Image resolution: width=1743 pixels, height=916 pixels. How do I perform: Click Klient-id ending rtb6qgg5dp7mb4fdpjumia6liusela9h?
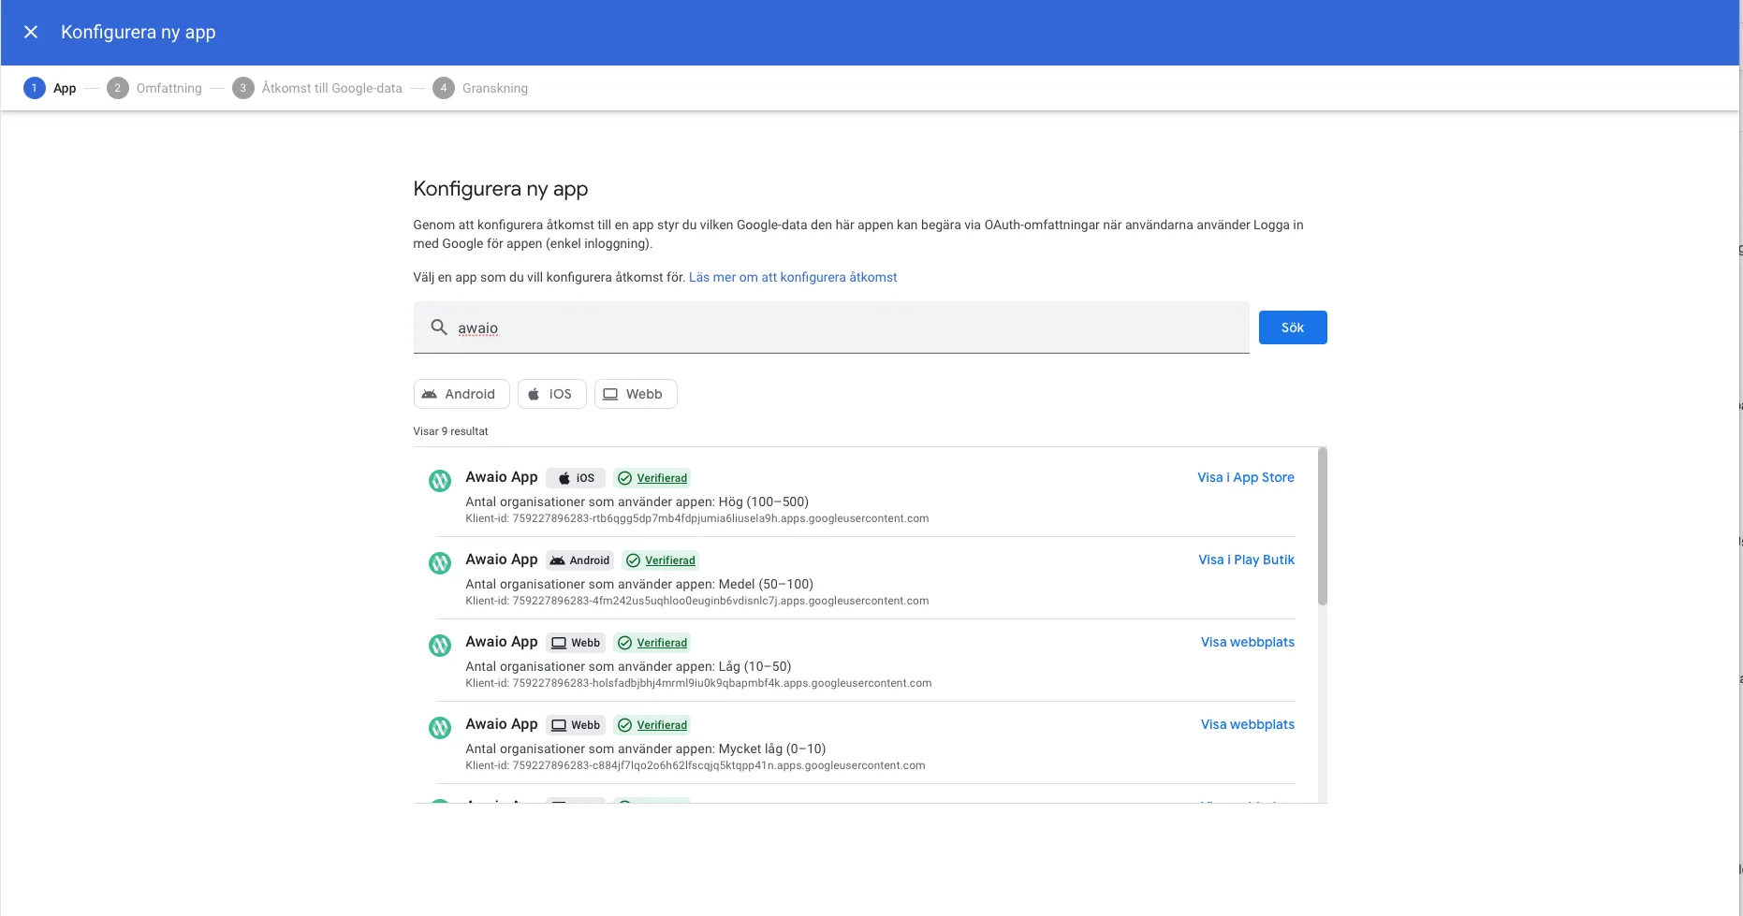(697, 518)
